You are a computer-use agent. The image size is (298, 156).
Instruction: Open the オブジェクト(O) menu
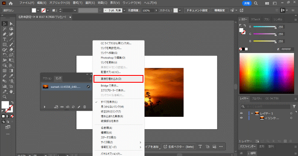59,3
